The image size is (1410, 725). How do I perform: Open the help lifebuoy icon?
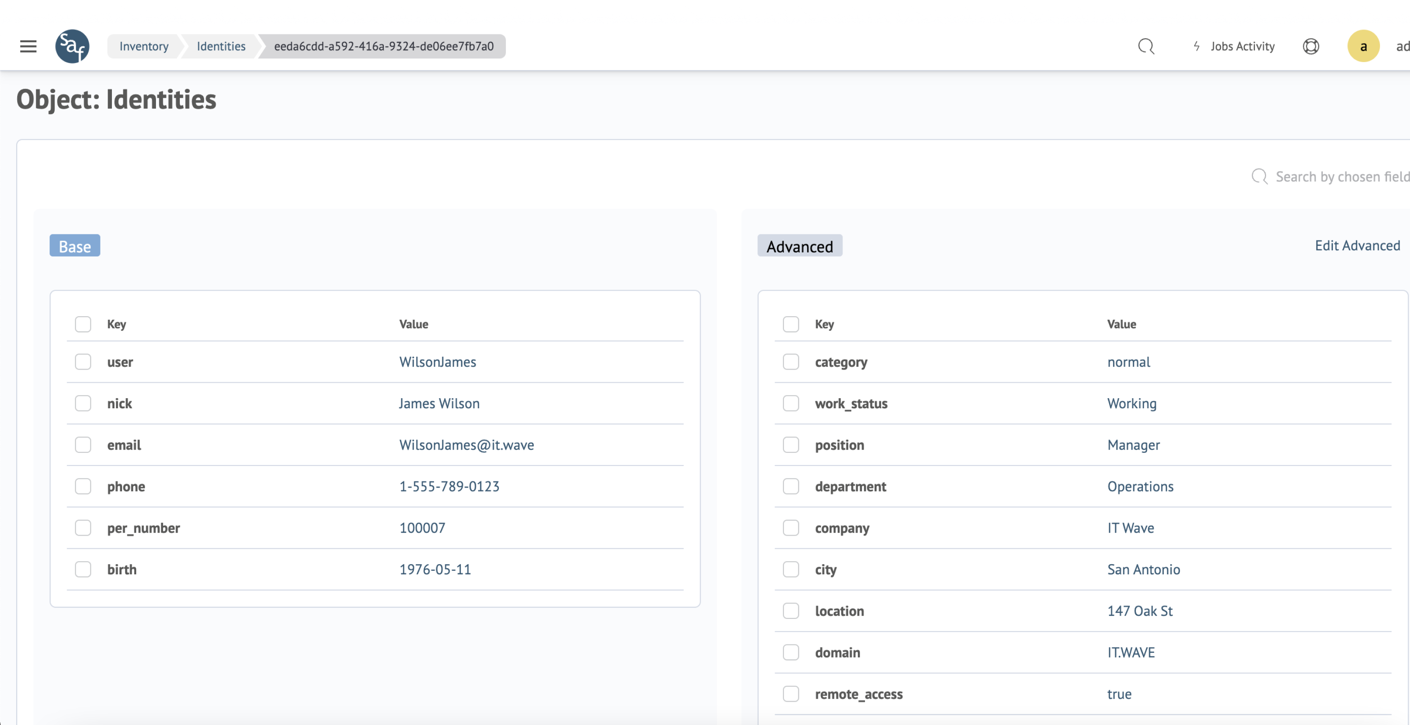(x=1310, y=47)
